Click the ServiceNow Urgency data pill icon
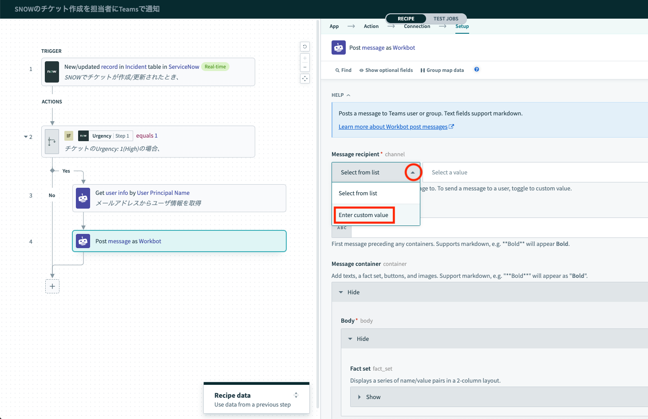648x419 pixels. [83, 136]
